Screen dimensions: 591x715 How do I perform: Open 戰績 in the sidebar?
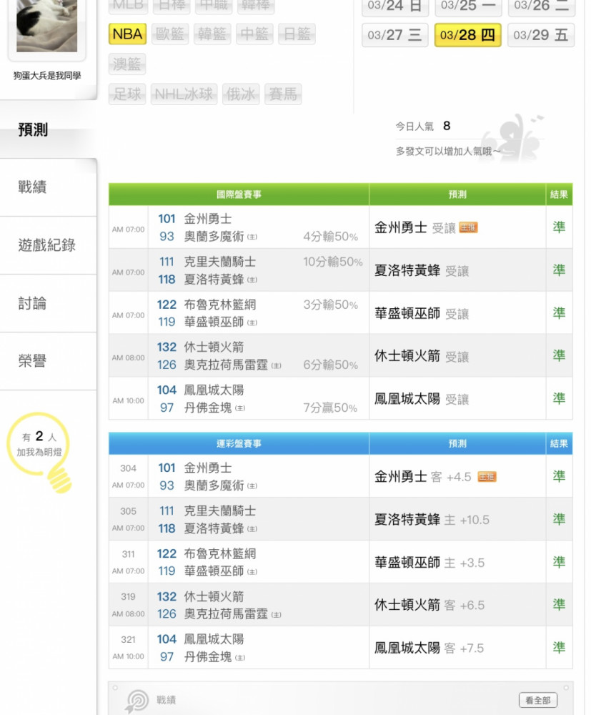(x=32, y=187)
